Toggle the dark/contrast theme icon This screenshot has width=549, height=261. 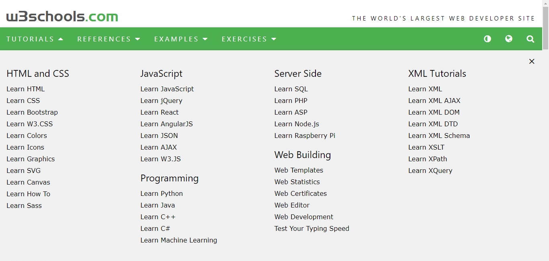point(488,39)
